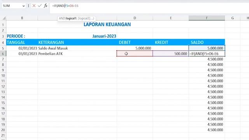Click empty debet cell D6
The image size is (249, 140).
coord(135,54)
